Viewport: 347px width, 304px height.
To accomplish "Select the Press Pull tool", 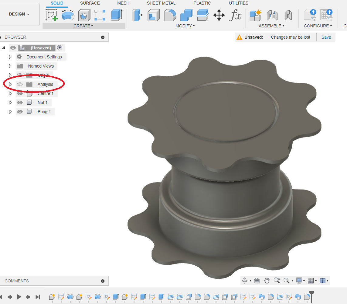I will (137, 15).
